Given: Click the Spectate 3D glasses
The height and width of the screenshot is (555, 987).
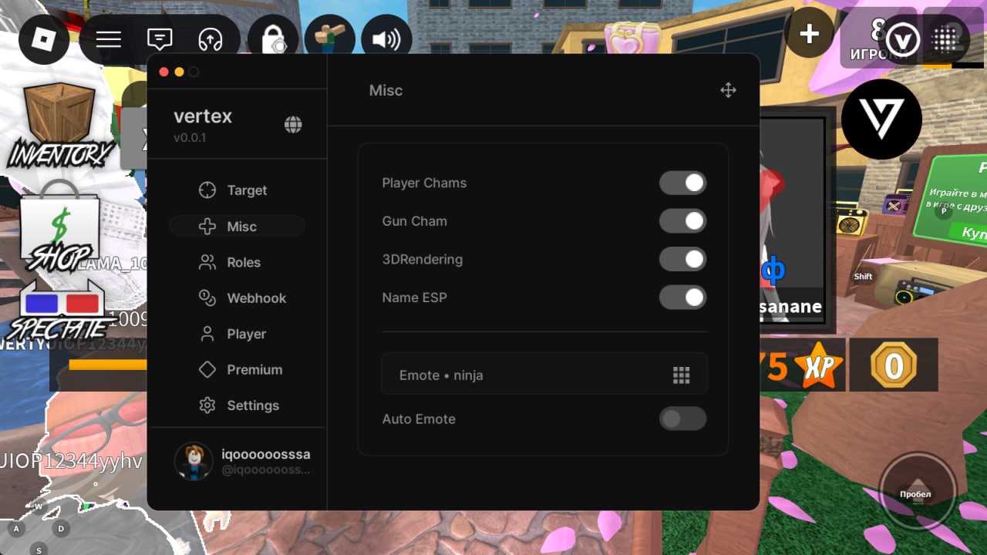Looking at the screenshot, I should click(x=62, y=308).
